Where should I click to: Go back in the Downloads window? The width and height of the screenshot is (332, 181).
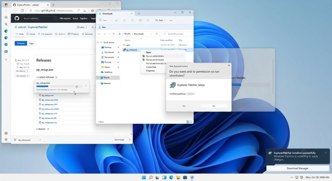(x=99, y=34)
